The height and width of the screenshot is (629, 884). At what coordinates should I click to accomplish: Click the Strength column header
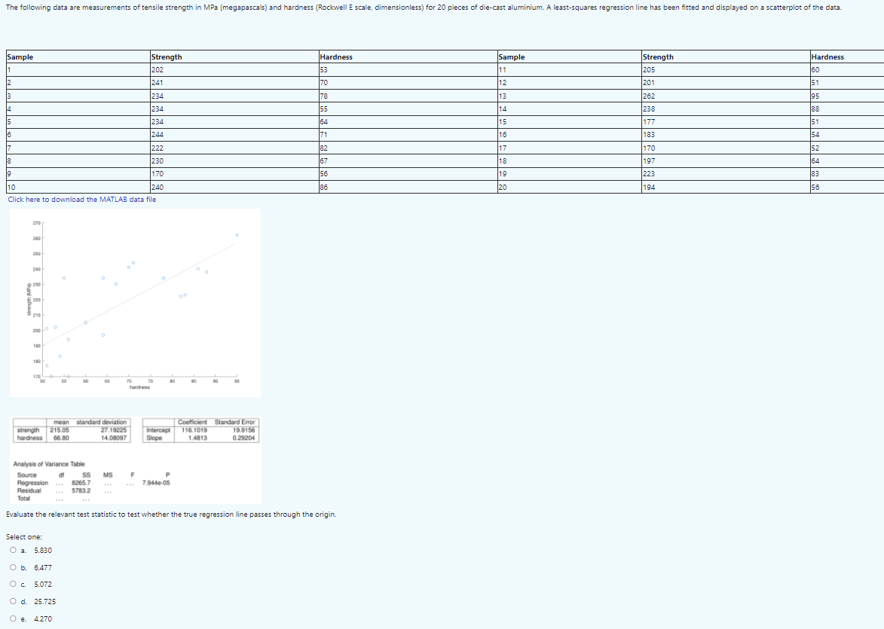[x=166, y=56]
